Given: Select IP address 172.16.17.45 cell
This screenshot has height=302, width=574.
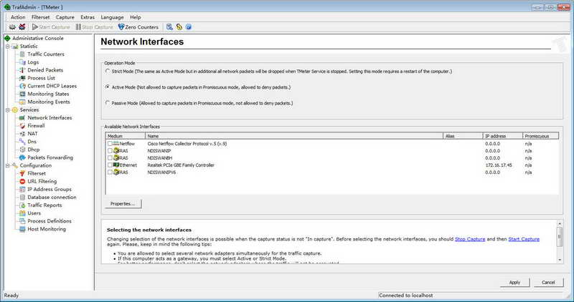Looking at the screenshot, I should click(x=499, y=165).
